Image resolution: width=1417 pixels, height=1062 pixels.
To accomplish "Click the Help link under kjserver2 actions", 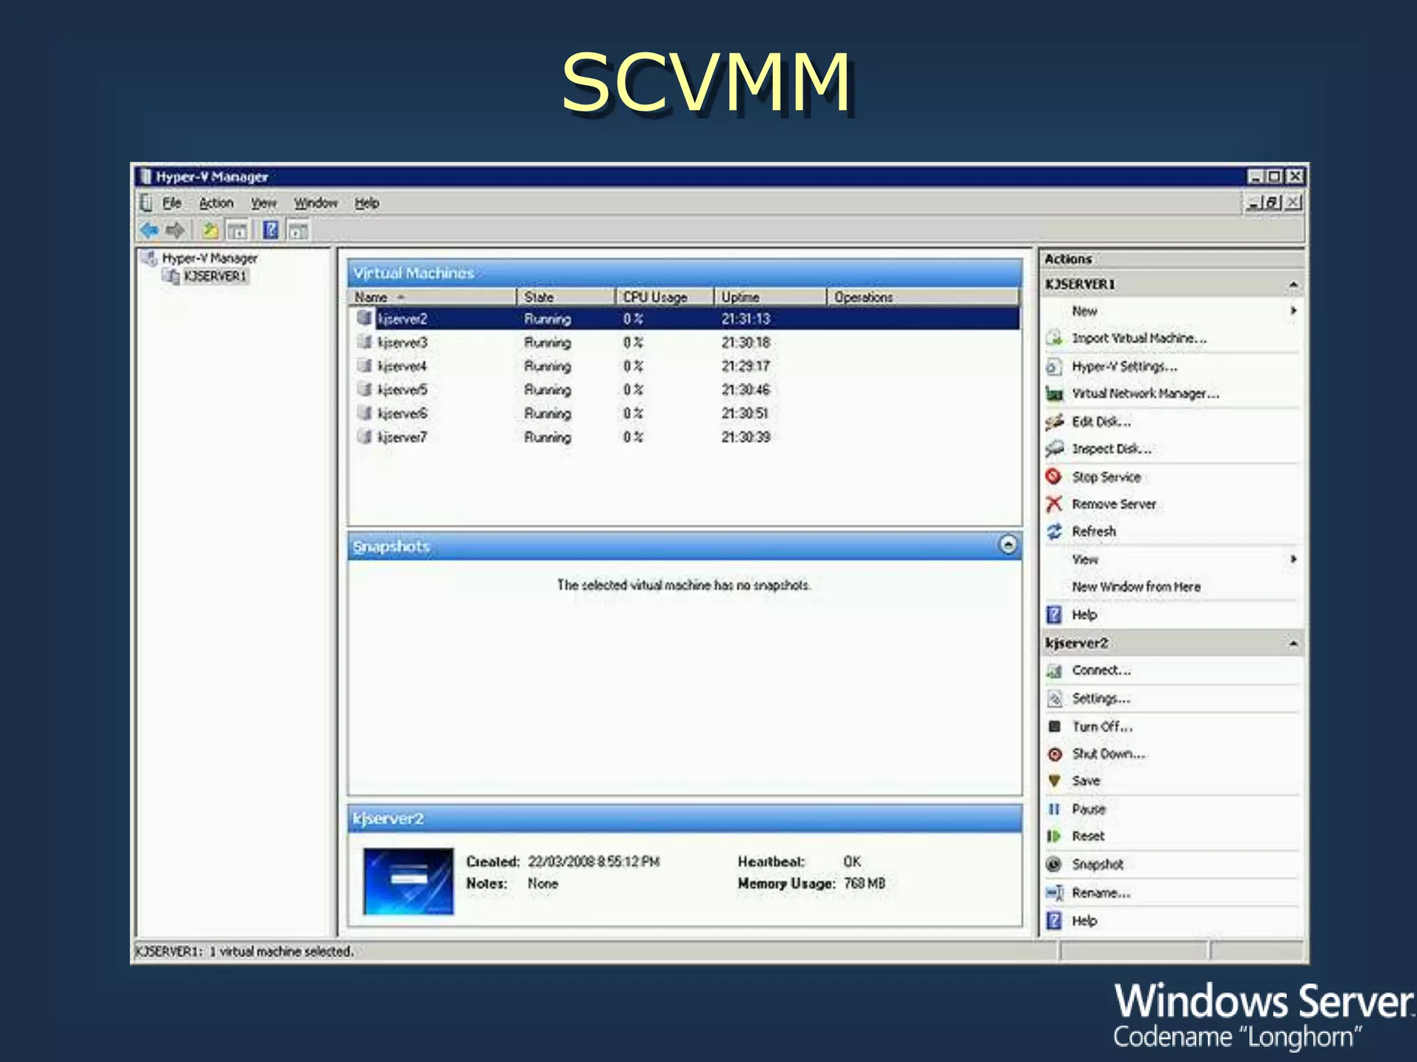I will pyautogui.click(x=1084, y=921).
